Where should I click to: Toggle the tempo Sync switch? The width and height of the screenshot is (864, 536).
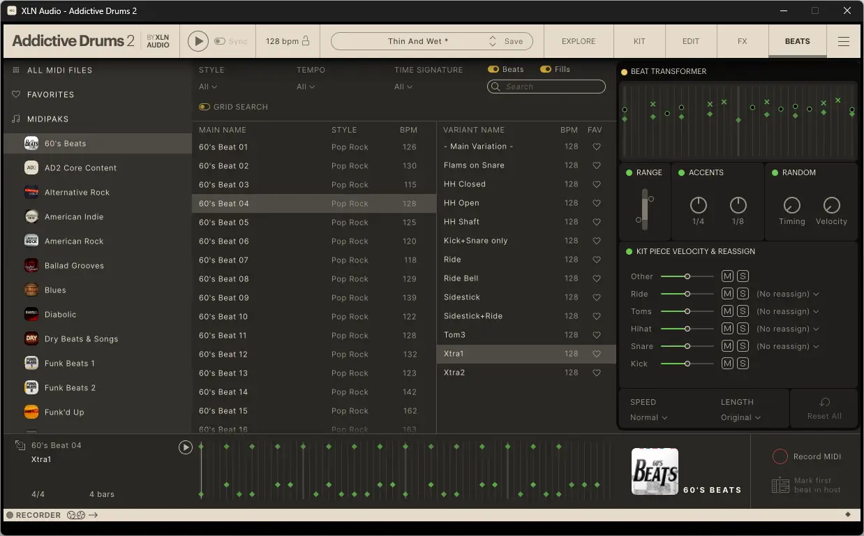click(x=220, y=41)
